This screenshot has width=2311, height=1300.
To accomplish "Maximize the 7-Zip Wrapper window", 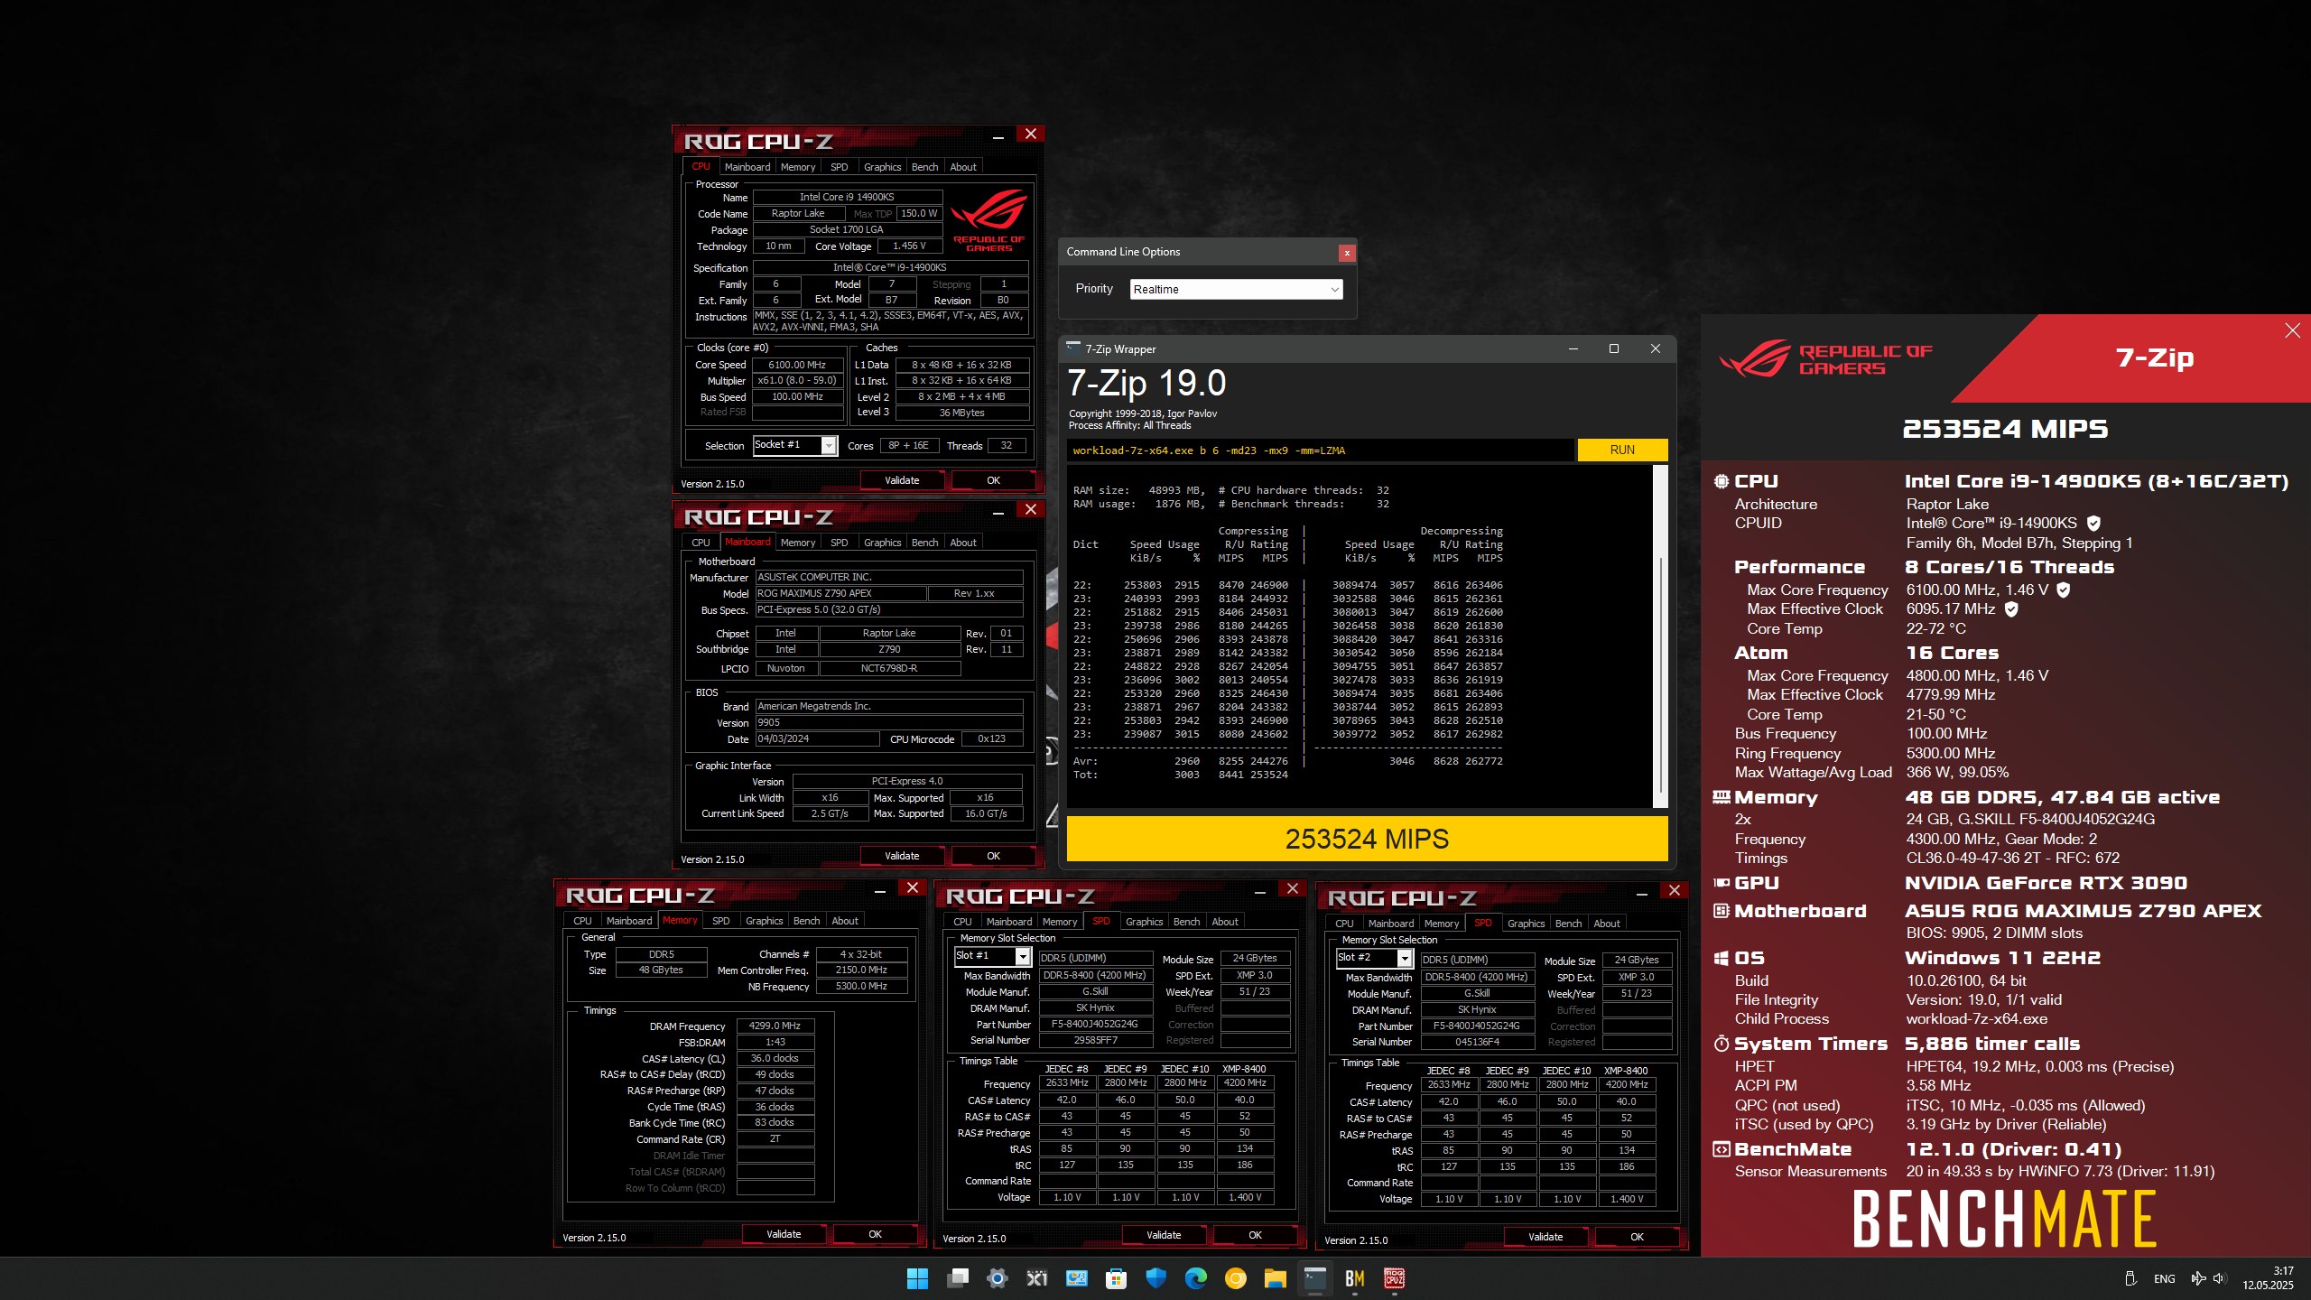I will (x=1614, y=348).
